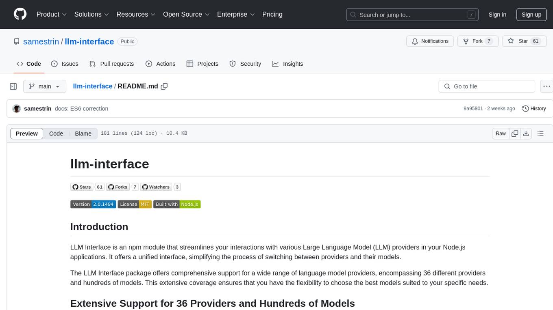The width and height of the screenshot is (553, 310).
Task: Star this repository
Action: [x=524, y=41]
